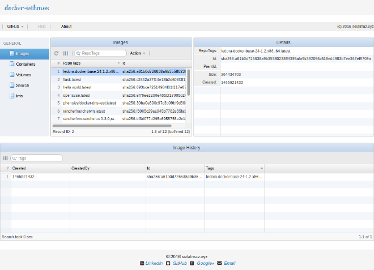The width and height of the screenshot is (374, 270).
Task: Click the Google+ icon in footer
Action: [192, 263]
